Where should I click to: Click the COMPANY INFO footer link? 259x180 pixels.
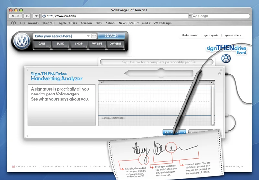pos(78,166)
